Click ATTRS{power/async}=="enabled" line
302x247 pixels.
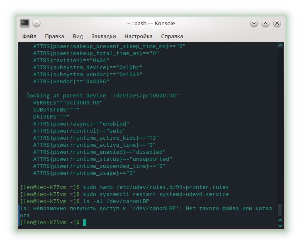coord(81,124)
